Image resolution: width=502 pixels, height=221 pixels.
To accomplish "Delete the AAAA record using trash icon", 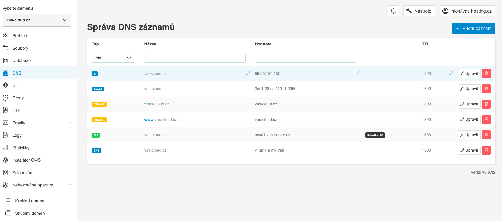I will coord(486,89).
